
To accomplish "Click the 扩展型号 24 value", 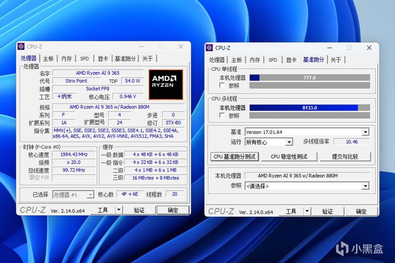I will pyautogui.click(x=119, y=122).
